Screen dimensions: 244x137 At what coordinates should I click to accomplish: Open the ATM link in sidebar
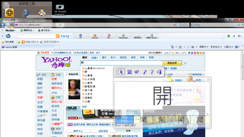(54, 93)
